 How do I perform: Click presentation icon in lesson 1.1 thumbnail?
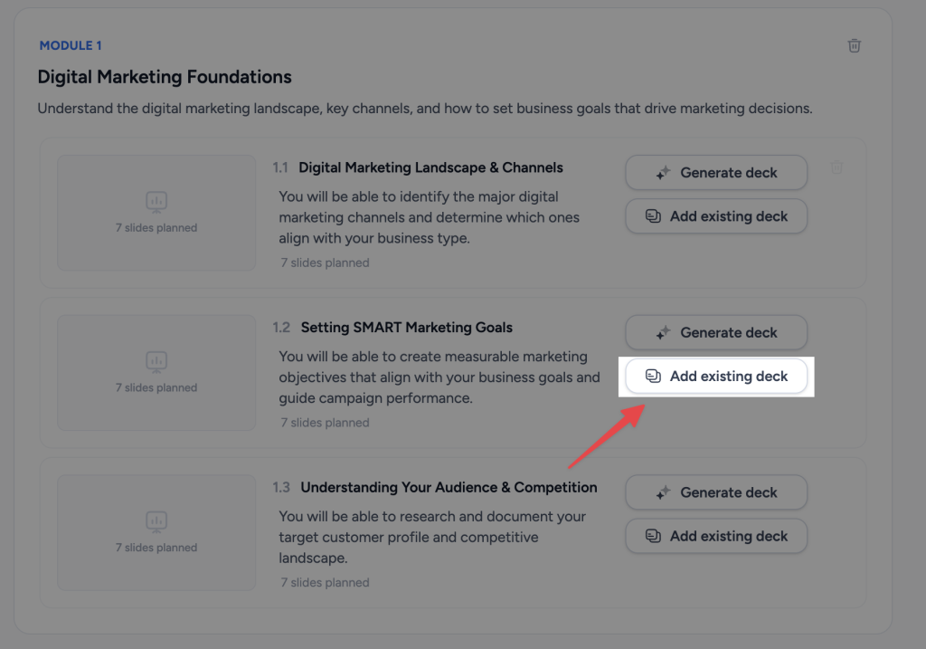156,202
